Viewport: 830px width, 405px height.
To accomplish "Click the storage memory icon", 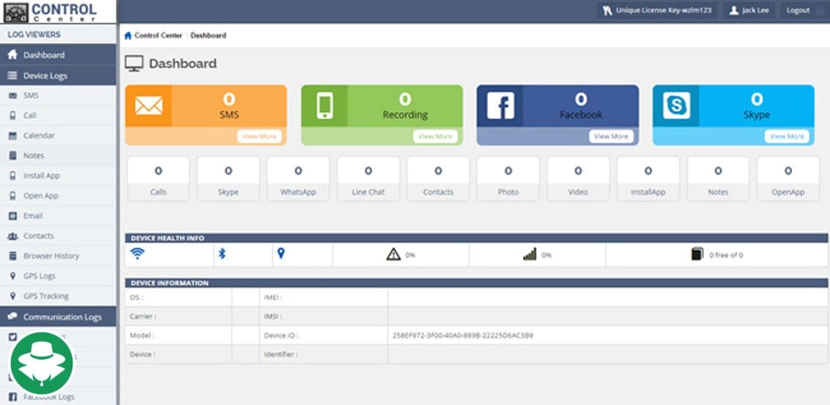I will 697,254.
